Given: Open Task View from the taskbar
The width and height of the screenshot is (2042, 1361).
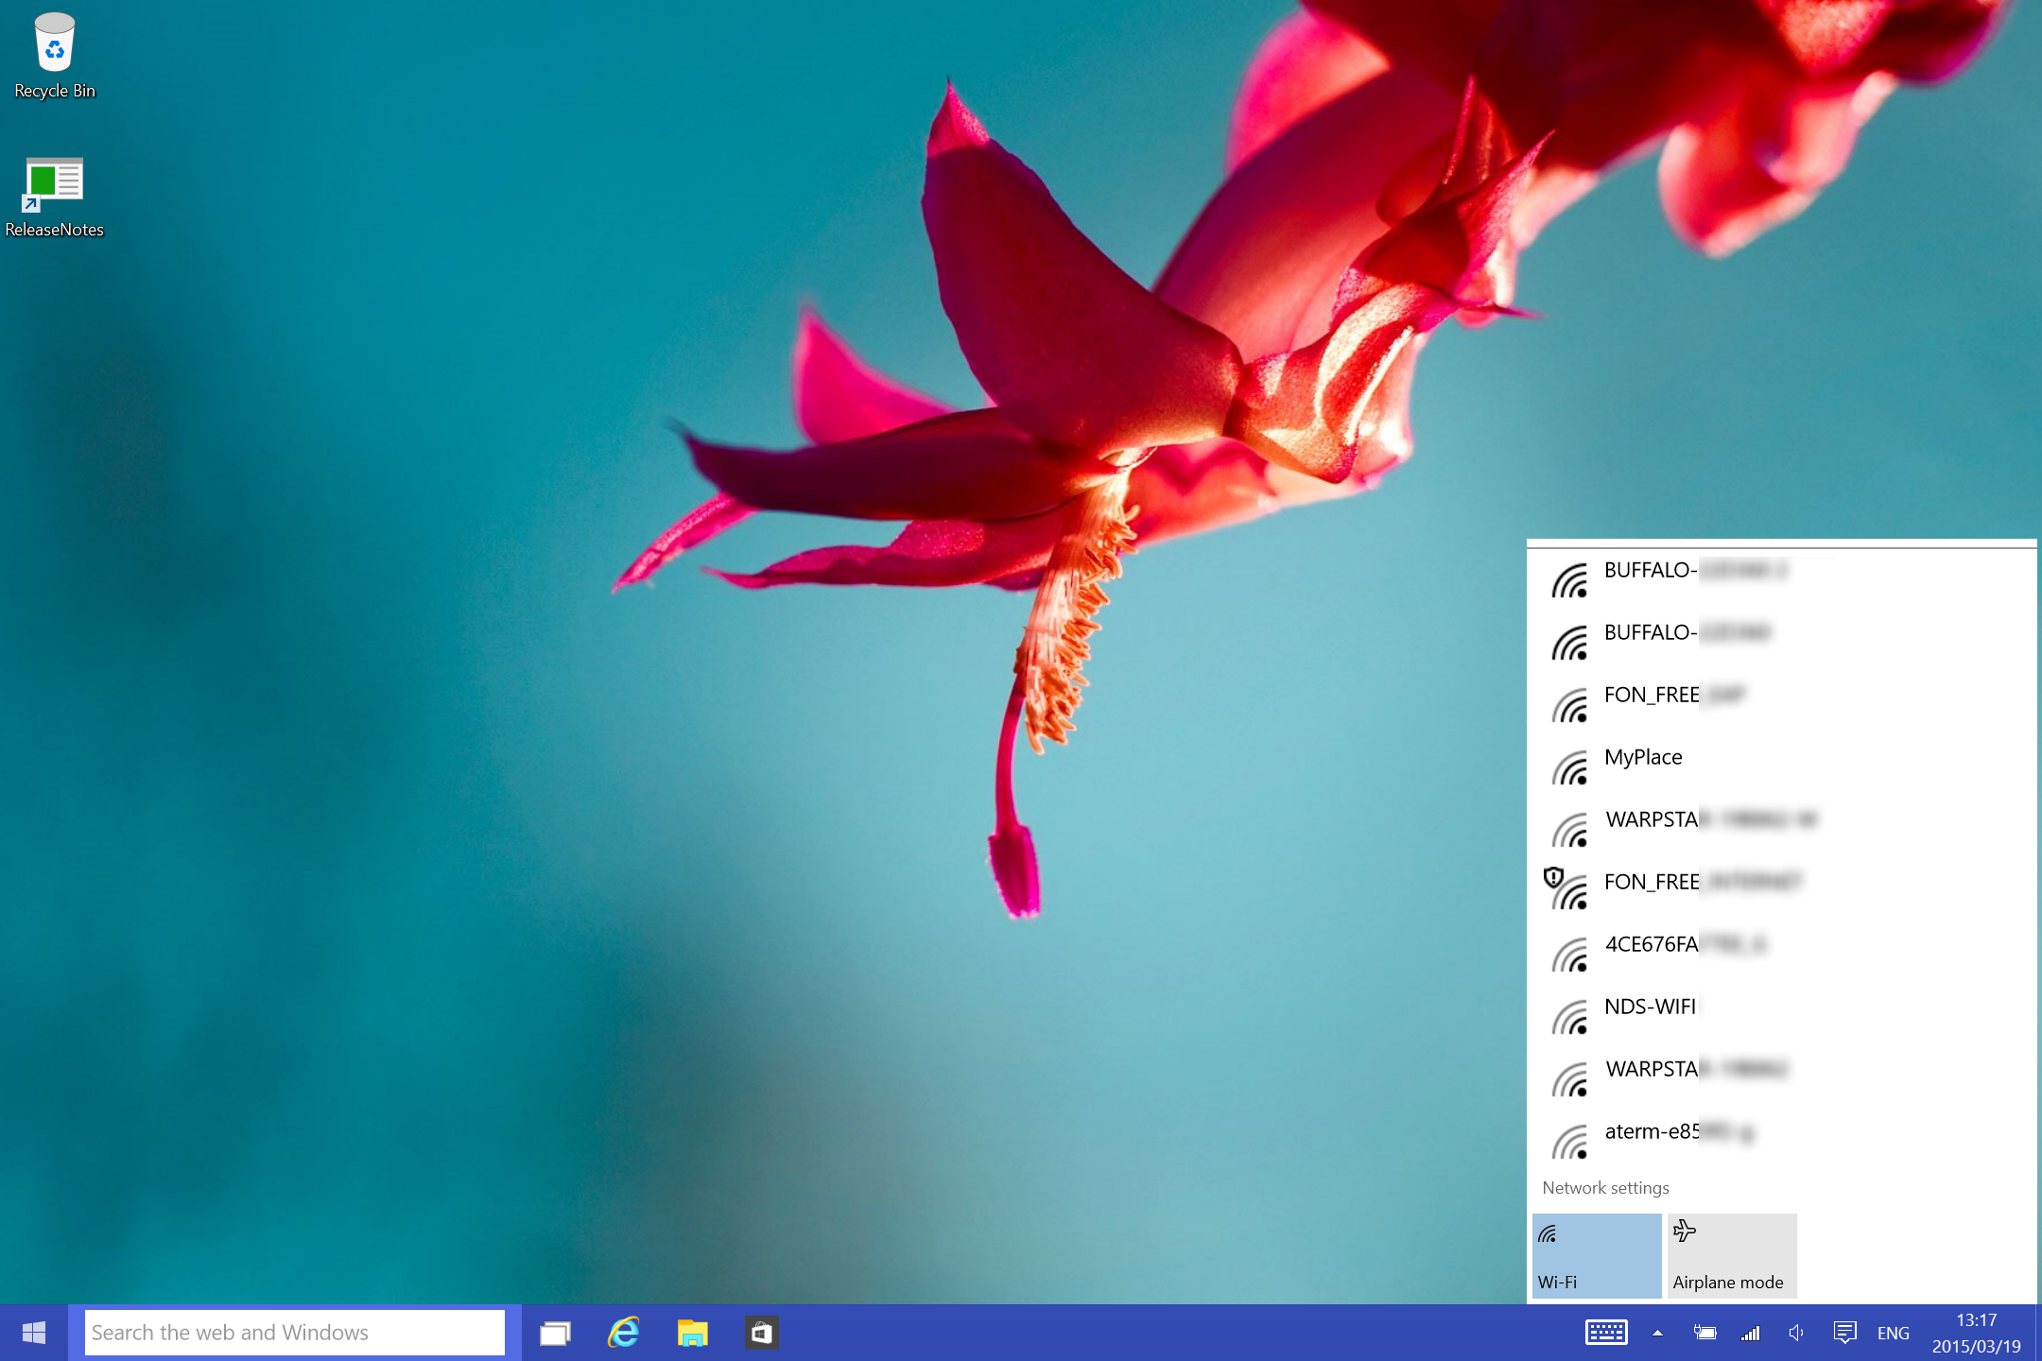Looking at the screenshot, I should 555,1333.
